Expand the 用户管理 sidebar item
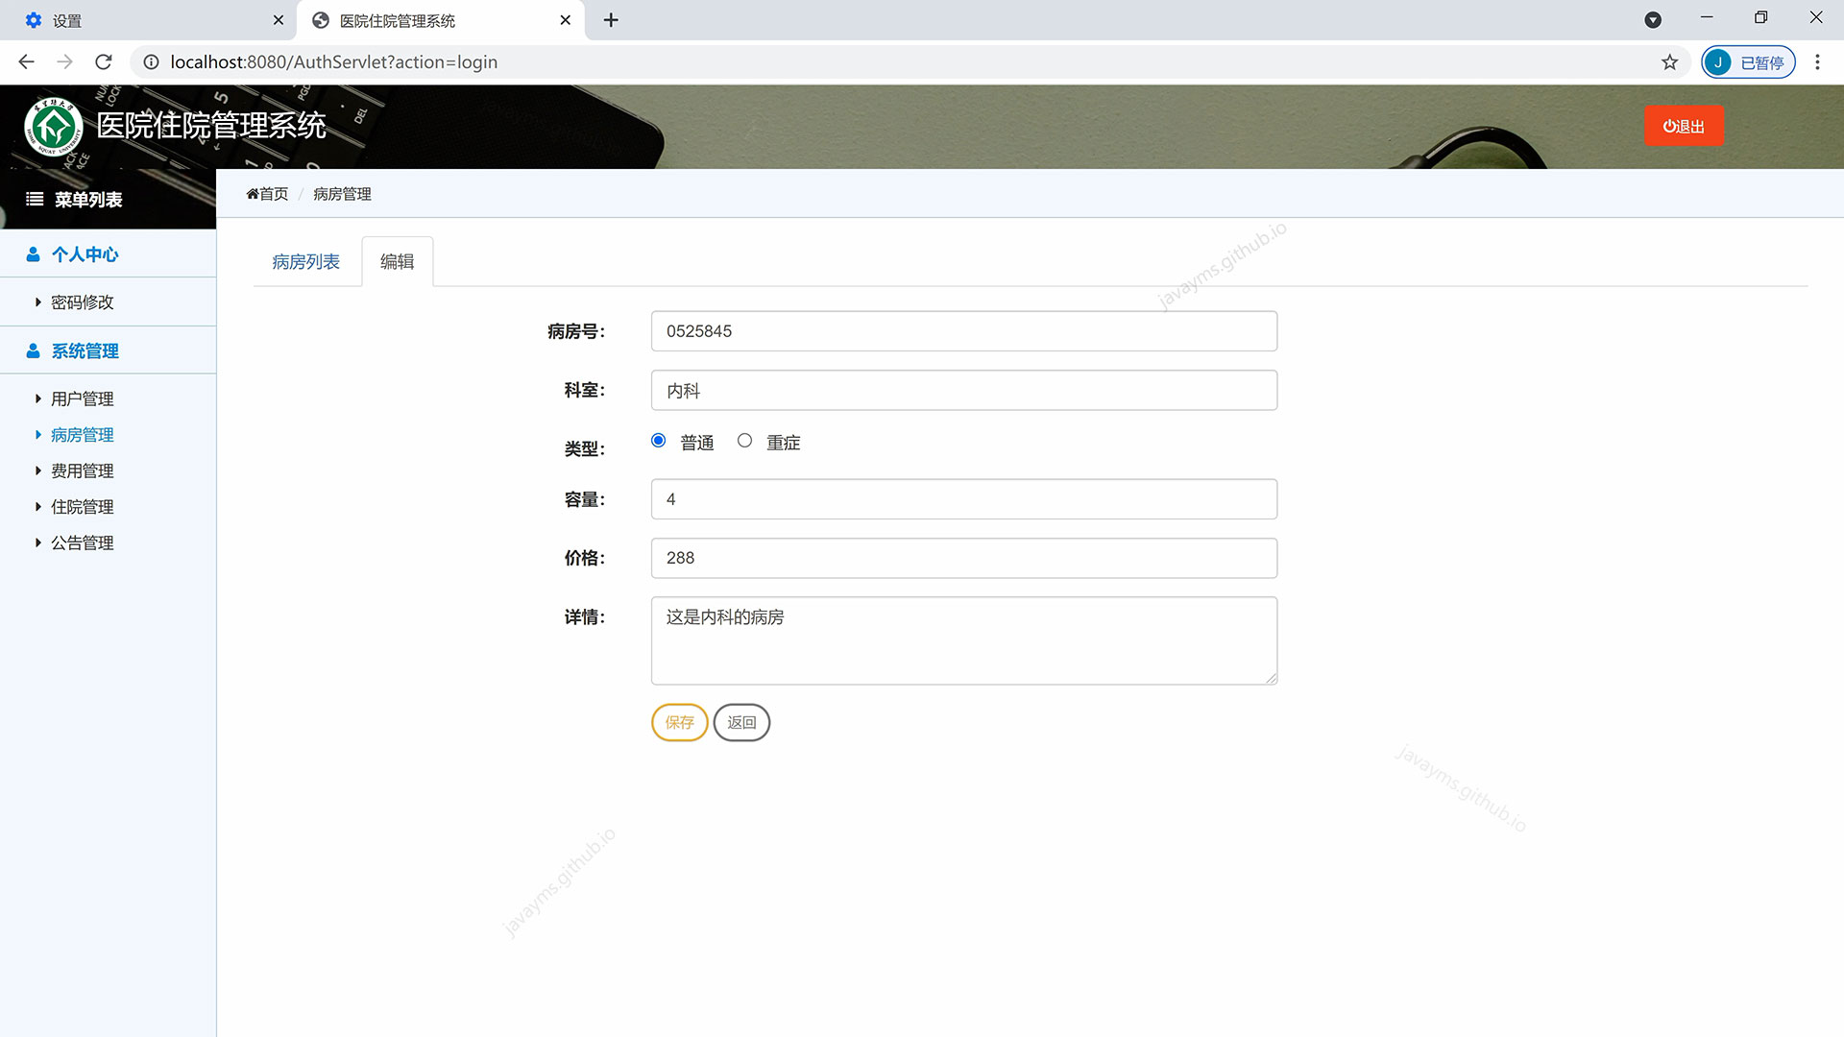Viewport: 1844px width, 1037px height. [x=82, y=398]
